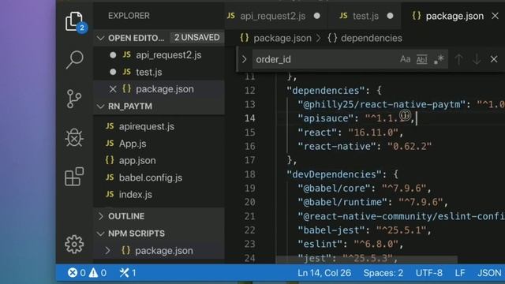Open app.json in the file tree
The image size is (505, 284).
tap(137, 160)
